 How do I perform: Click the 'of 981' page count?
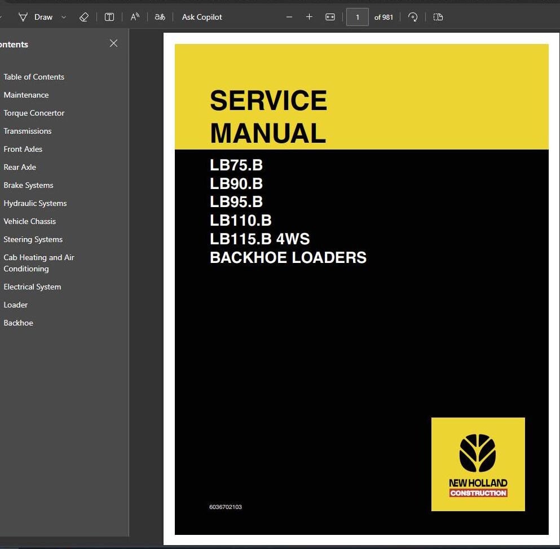point(383,17)
